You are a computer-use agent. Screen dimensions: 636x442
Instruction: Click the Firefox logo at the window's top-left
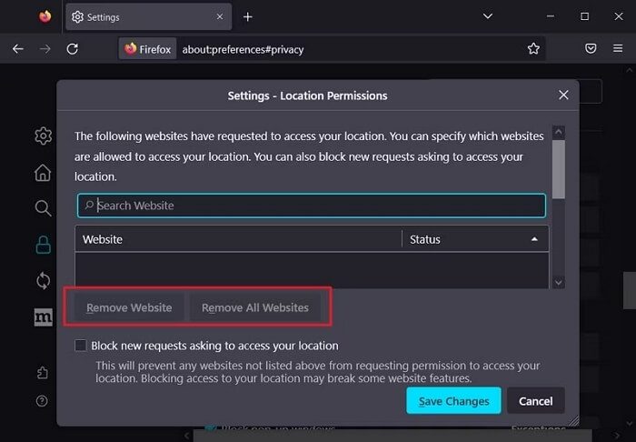point(45,16)
